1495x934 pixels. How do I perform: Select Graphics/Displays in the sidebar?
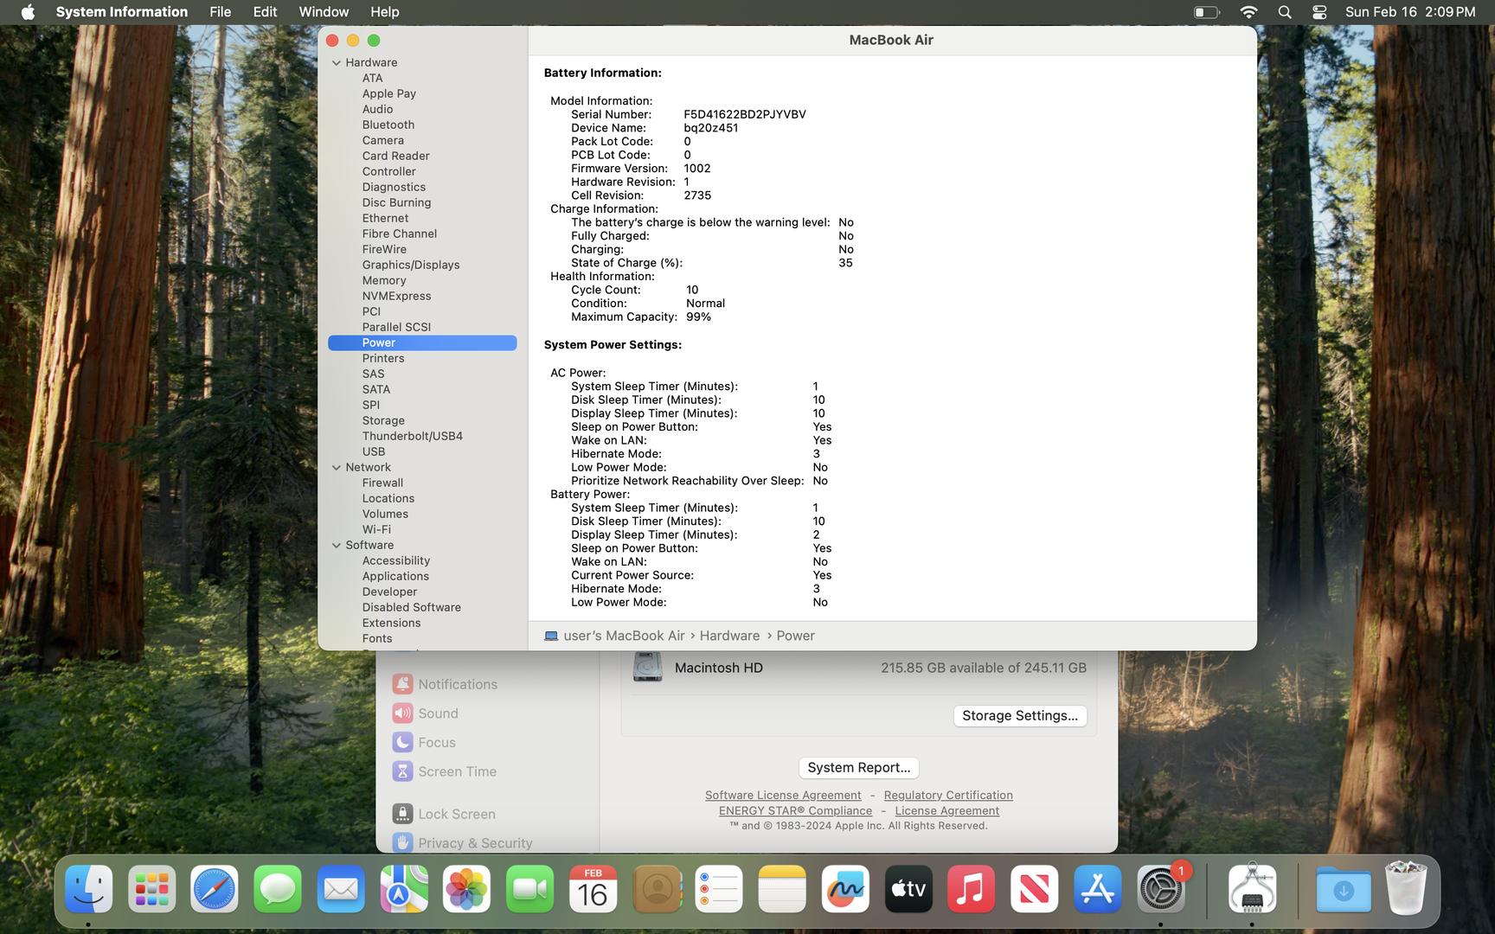pyautogui.click(x=410, y=265)
